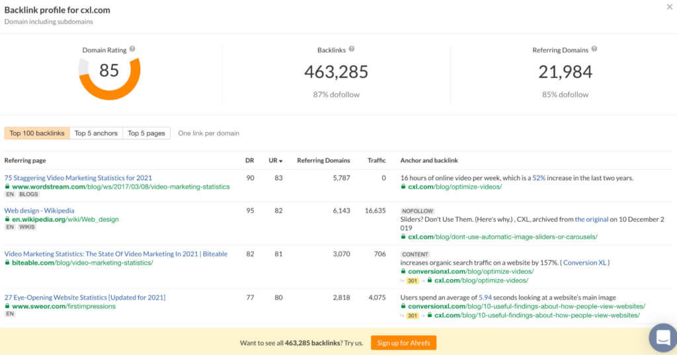
Task: Click the 21,984 referring domains count
Action: (x=565, y=71)
